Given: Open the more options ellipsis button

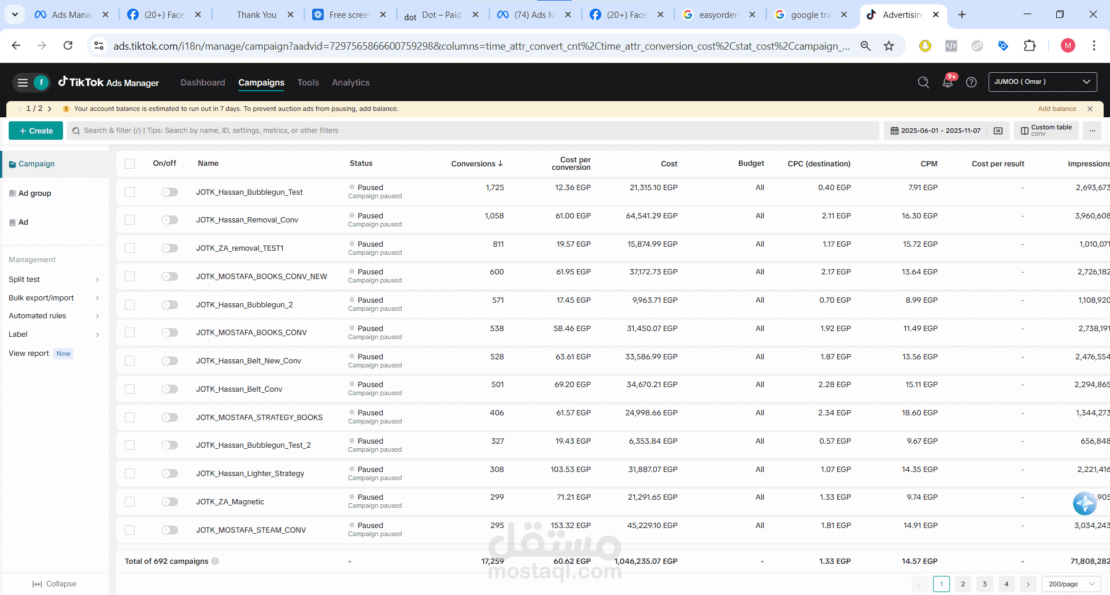Looking at the screenshot, I should 1092,131.
